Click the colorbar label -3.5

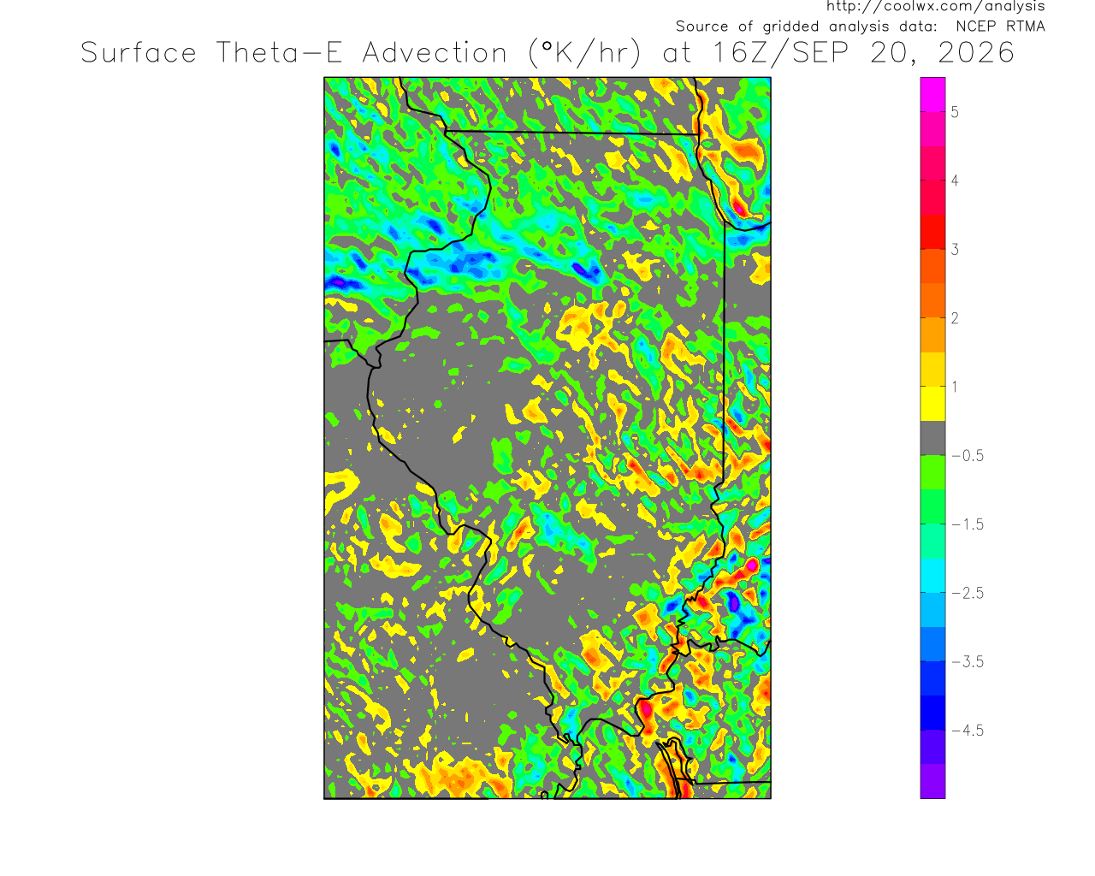pos(968,662)
